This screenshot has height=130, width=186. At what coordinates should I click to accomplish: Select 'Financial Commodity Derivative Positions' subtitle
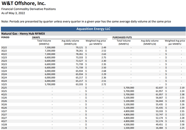coord(28,9)
